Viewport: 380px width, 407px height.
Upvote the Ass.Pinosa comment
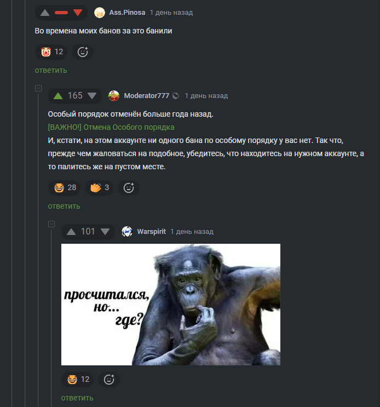(x=45, y=13)
